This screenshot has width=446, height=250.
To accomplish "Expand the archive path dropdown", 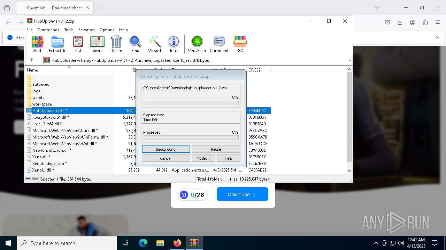I will point(349,60).
